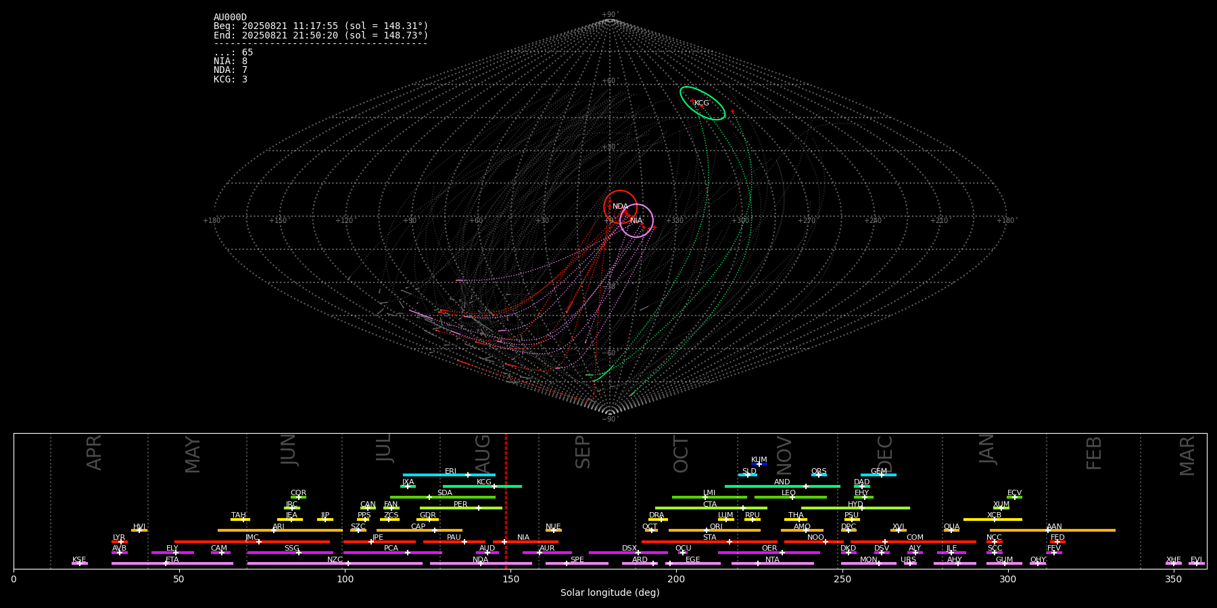Viewport: 1217px width, 608px height.
Task: Select the STA red bar
Action: 709,542
